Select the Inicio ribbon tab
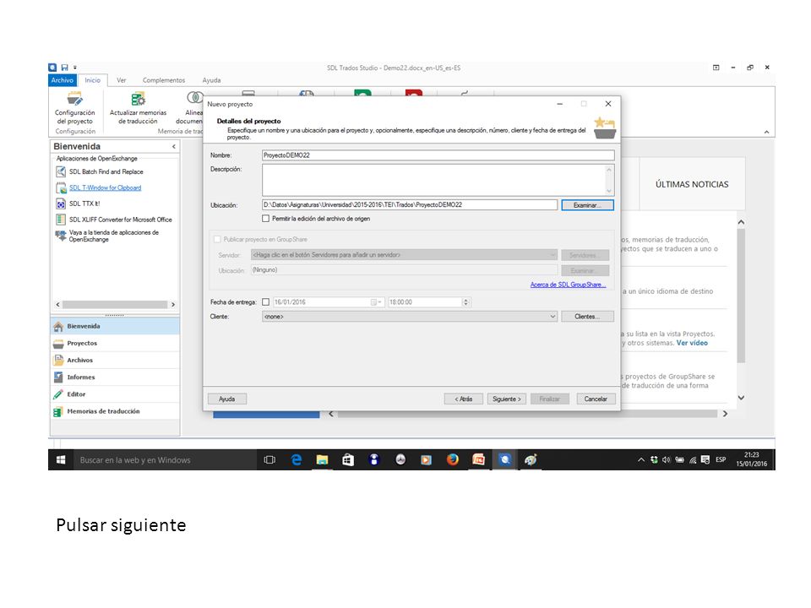The image size is (811, 608). pyautogui.click(x=93, y=80)
